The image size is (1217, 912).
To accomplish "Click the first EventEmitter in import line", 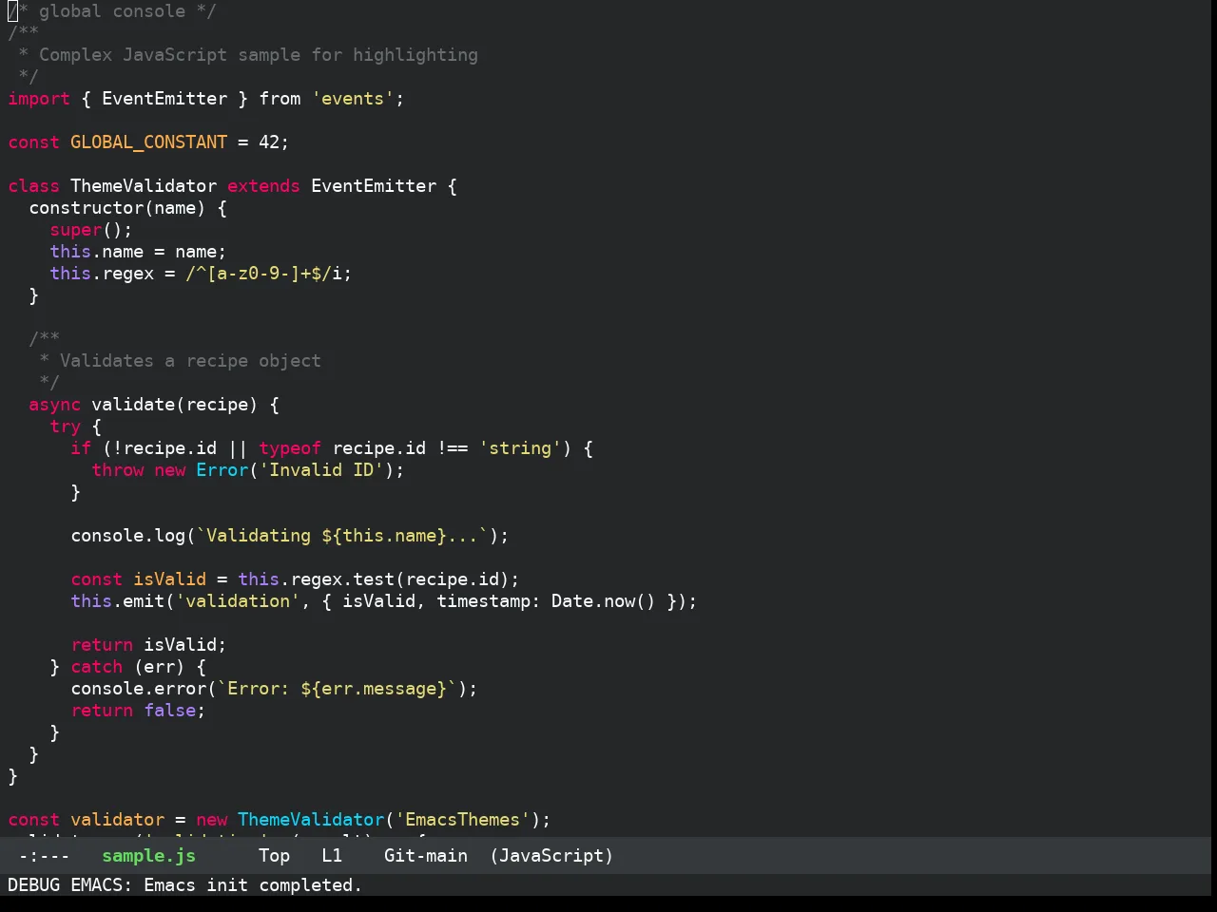I will coord(164,99).
